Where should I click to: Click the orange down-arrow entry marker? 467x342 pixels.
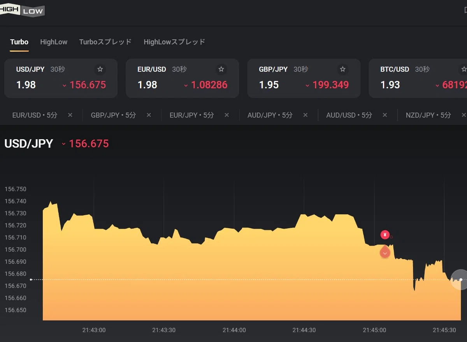coord(385,252)
